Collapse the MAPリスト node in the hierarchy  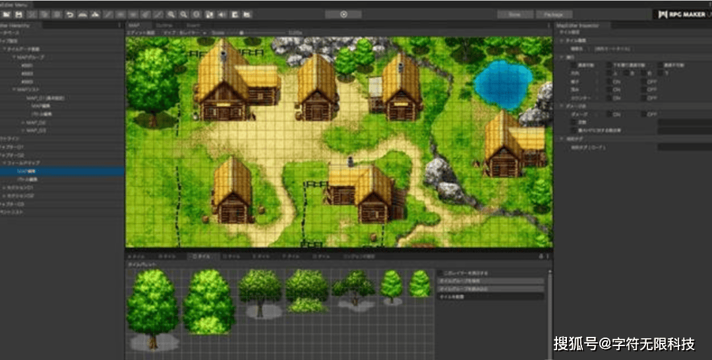click(x=14, y=90)
